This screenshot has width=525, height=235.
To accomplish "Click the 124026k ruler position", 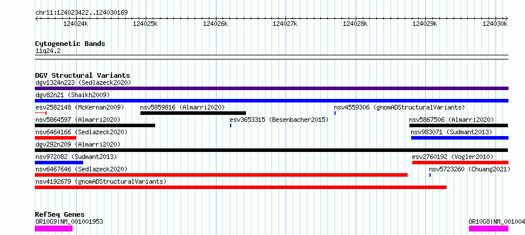I will tap(216, 24).
